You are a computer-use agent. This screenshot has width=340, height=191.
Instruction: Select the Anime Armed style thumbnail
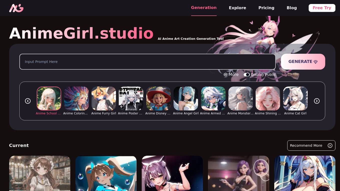[213, 98]
